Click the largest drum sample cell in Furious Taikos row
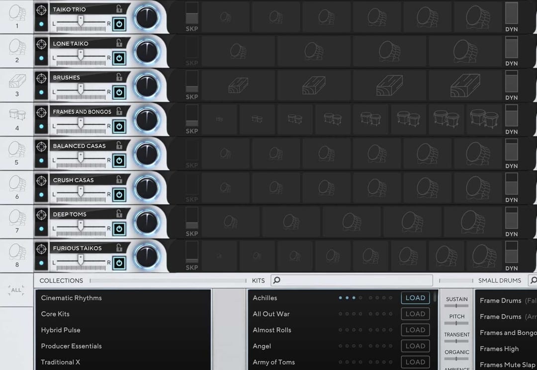The width and height of the screenshot is (537, 370). (483, 255)
